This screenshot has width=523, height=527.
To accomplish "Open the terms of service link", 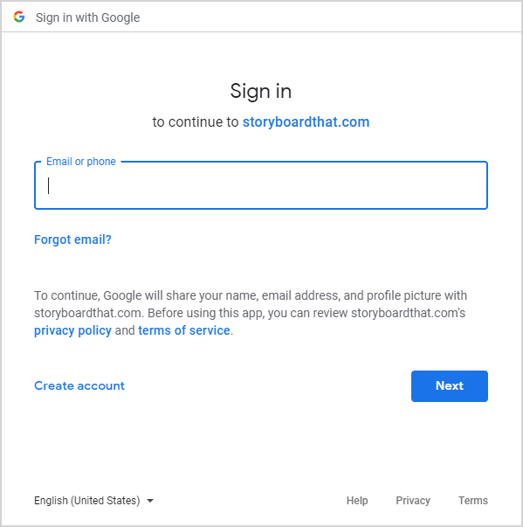I will pyautogui.click(x=184, y=330).
